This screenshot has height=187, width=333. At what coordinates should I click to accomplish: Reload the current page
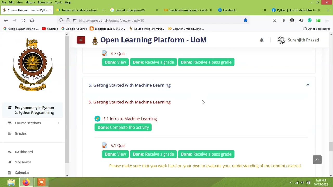23,20
